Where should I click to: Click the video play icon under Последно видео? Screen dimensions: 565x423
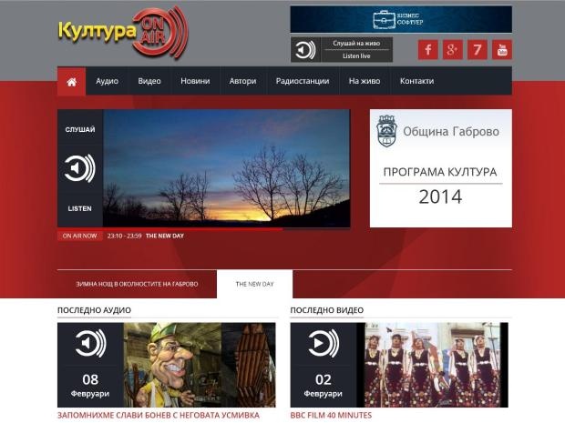pyautogui.click(x=324, y=343)
